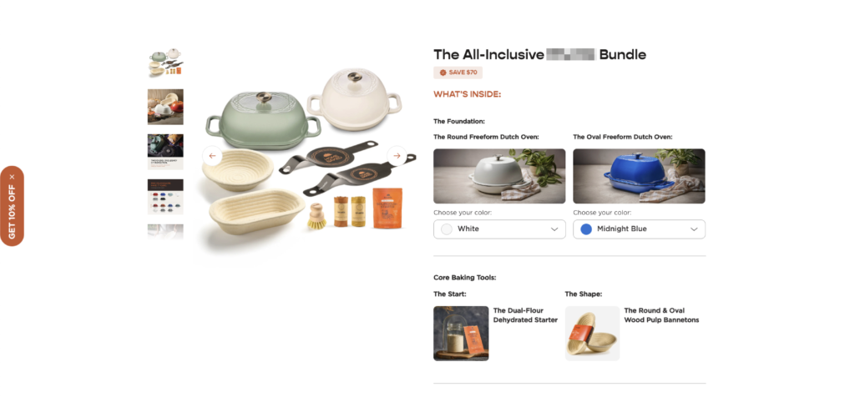Click the Round & Oval Wood Pulp Bannetons text

coord(661,315)
